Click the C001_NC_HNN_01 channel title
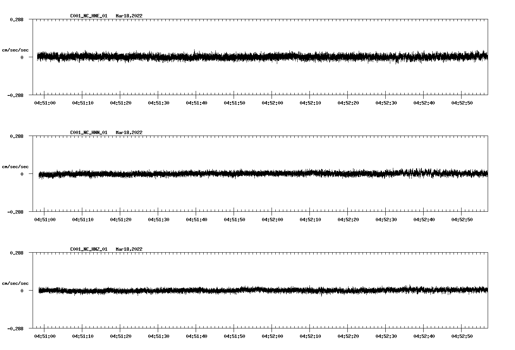This screenshot has height=350, width=515. click(x=89, y=133)
